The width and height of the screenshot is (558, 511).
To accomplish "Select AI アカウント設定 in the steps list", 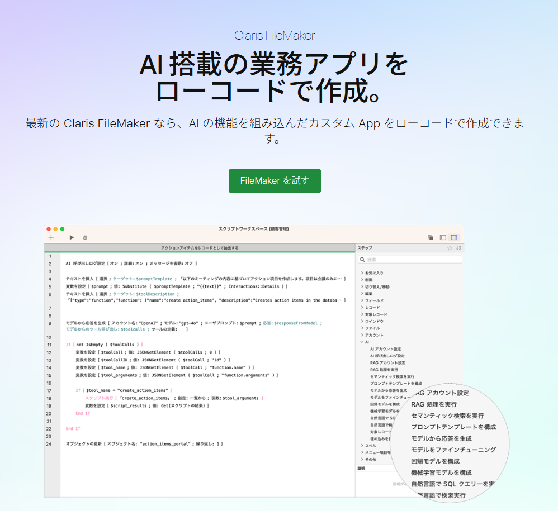I will 385,349.
